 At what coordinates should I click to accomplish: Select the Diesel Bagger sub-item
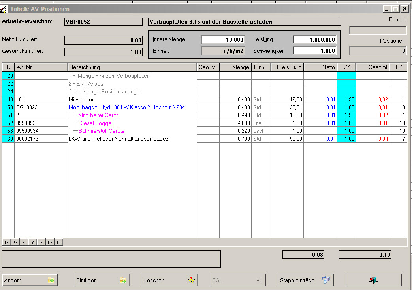[x=96, y=123]
